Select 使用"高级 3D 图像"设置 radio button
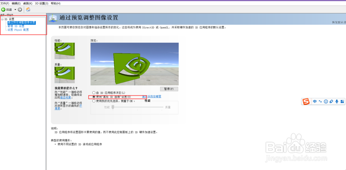The height and width of the screenshot is (170, 346). (94, 97)
